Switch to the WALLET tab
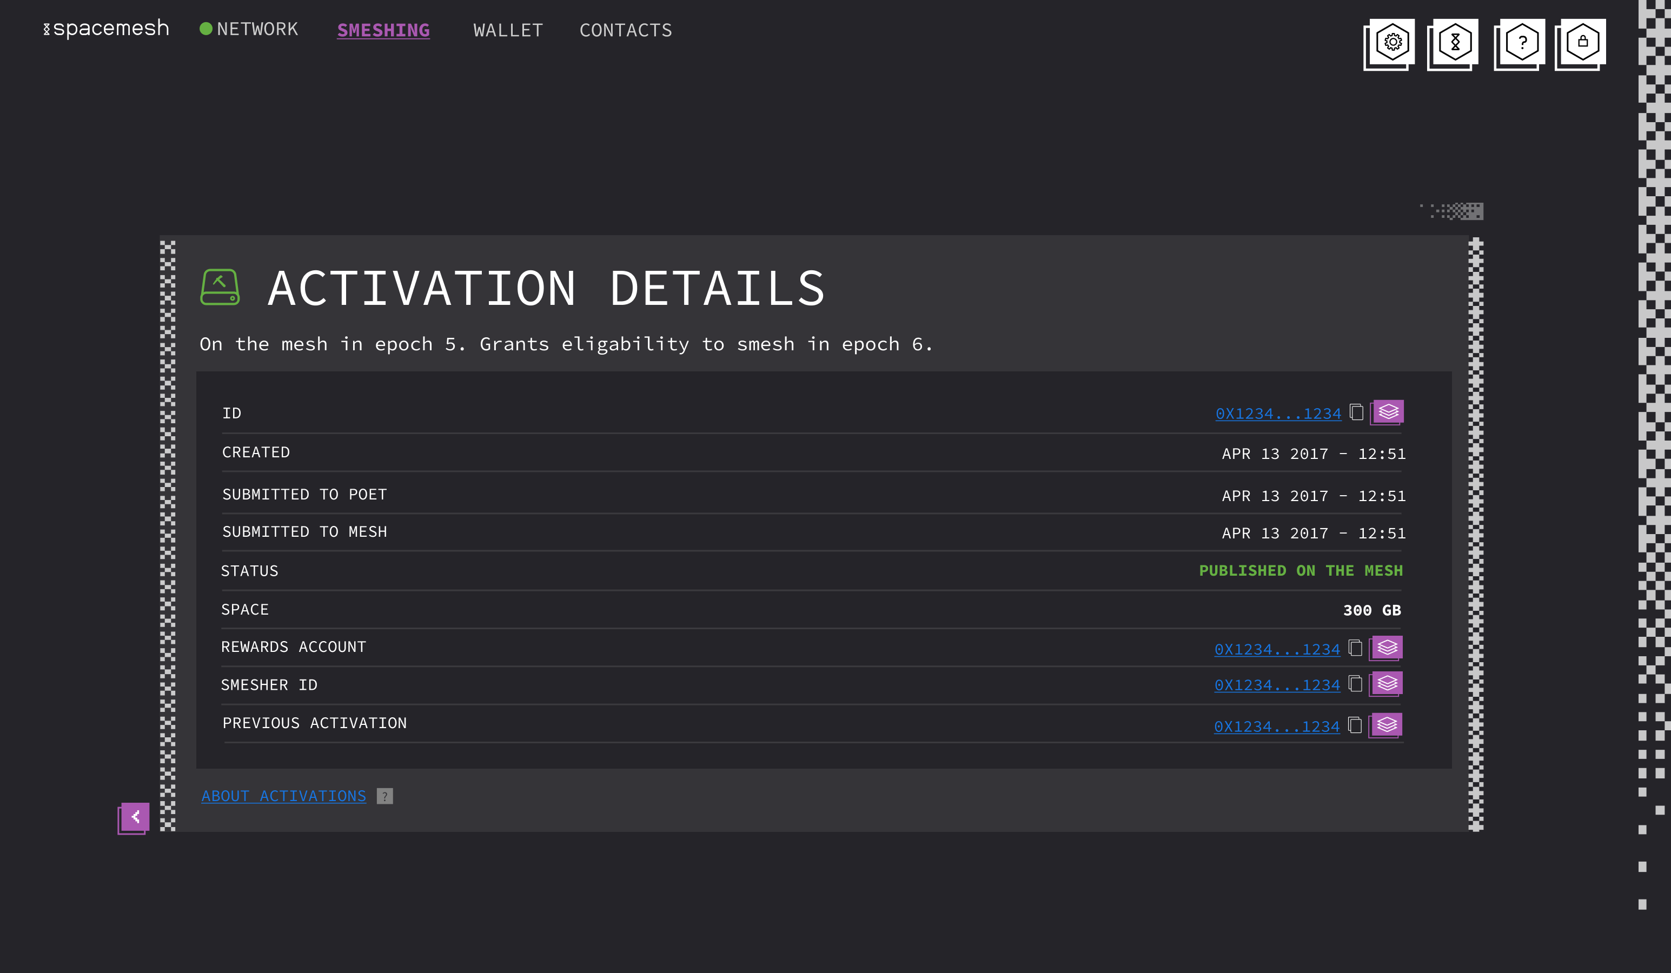 coord(508,30)
